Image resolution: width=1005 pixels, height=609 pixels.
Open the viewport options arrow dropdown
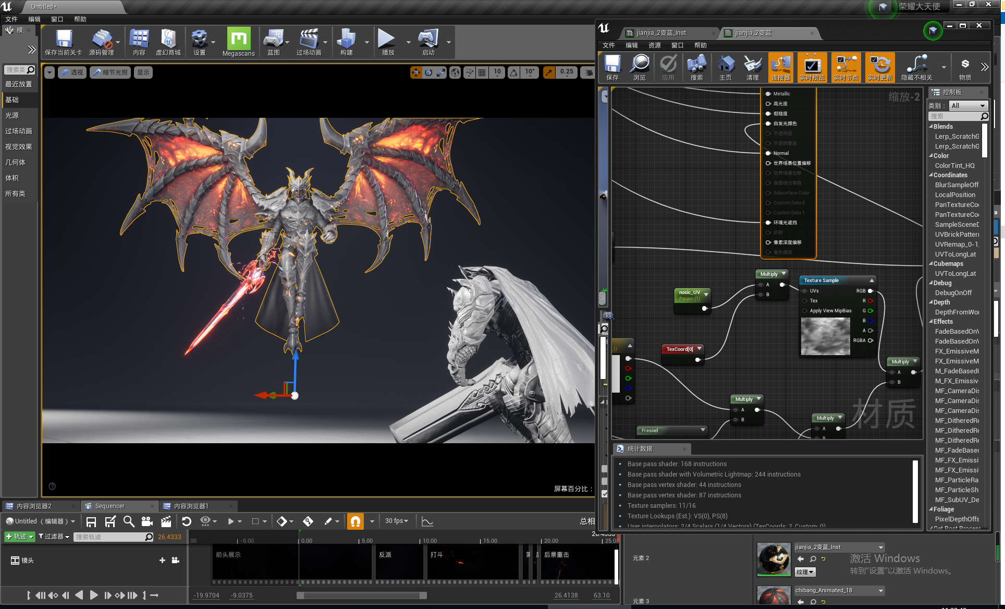(x=50, y=72)
